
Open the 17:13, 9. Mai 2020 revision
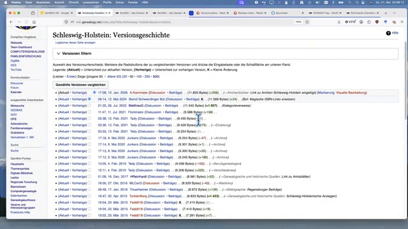tap(112, 151)
